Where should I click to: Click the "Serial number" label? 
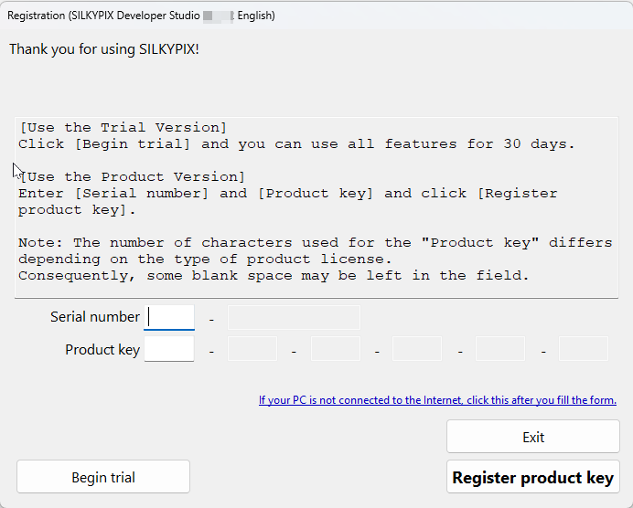(95, 317)
